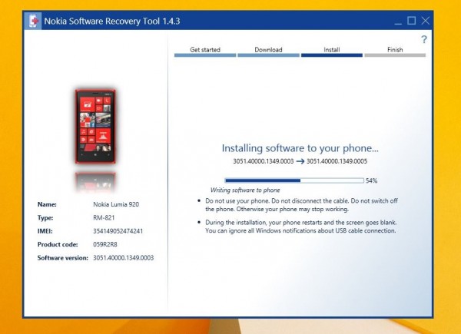Click the phone name 'Nokia Lumia 920'
461x334 pixels.
pos(116,204)
